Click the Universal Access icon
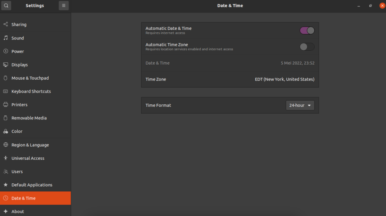Image resolution: width=386 pixels, height=216 pixels. tap(6, 158)
